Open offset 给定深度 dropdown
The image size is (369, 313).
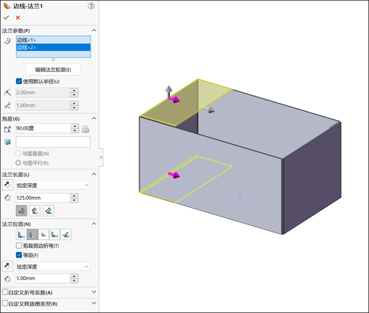[x=53, y=267]
